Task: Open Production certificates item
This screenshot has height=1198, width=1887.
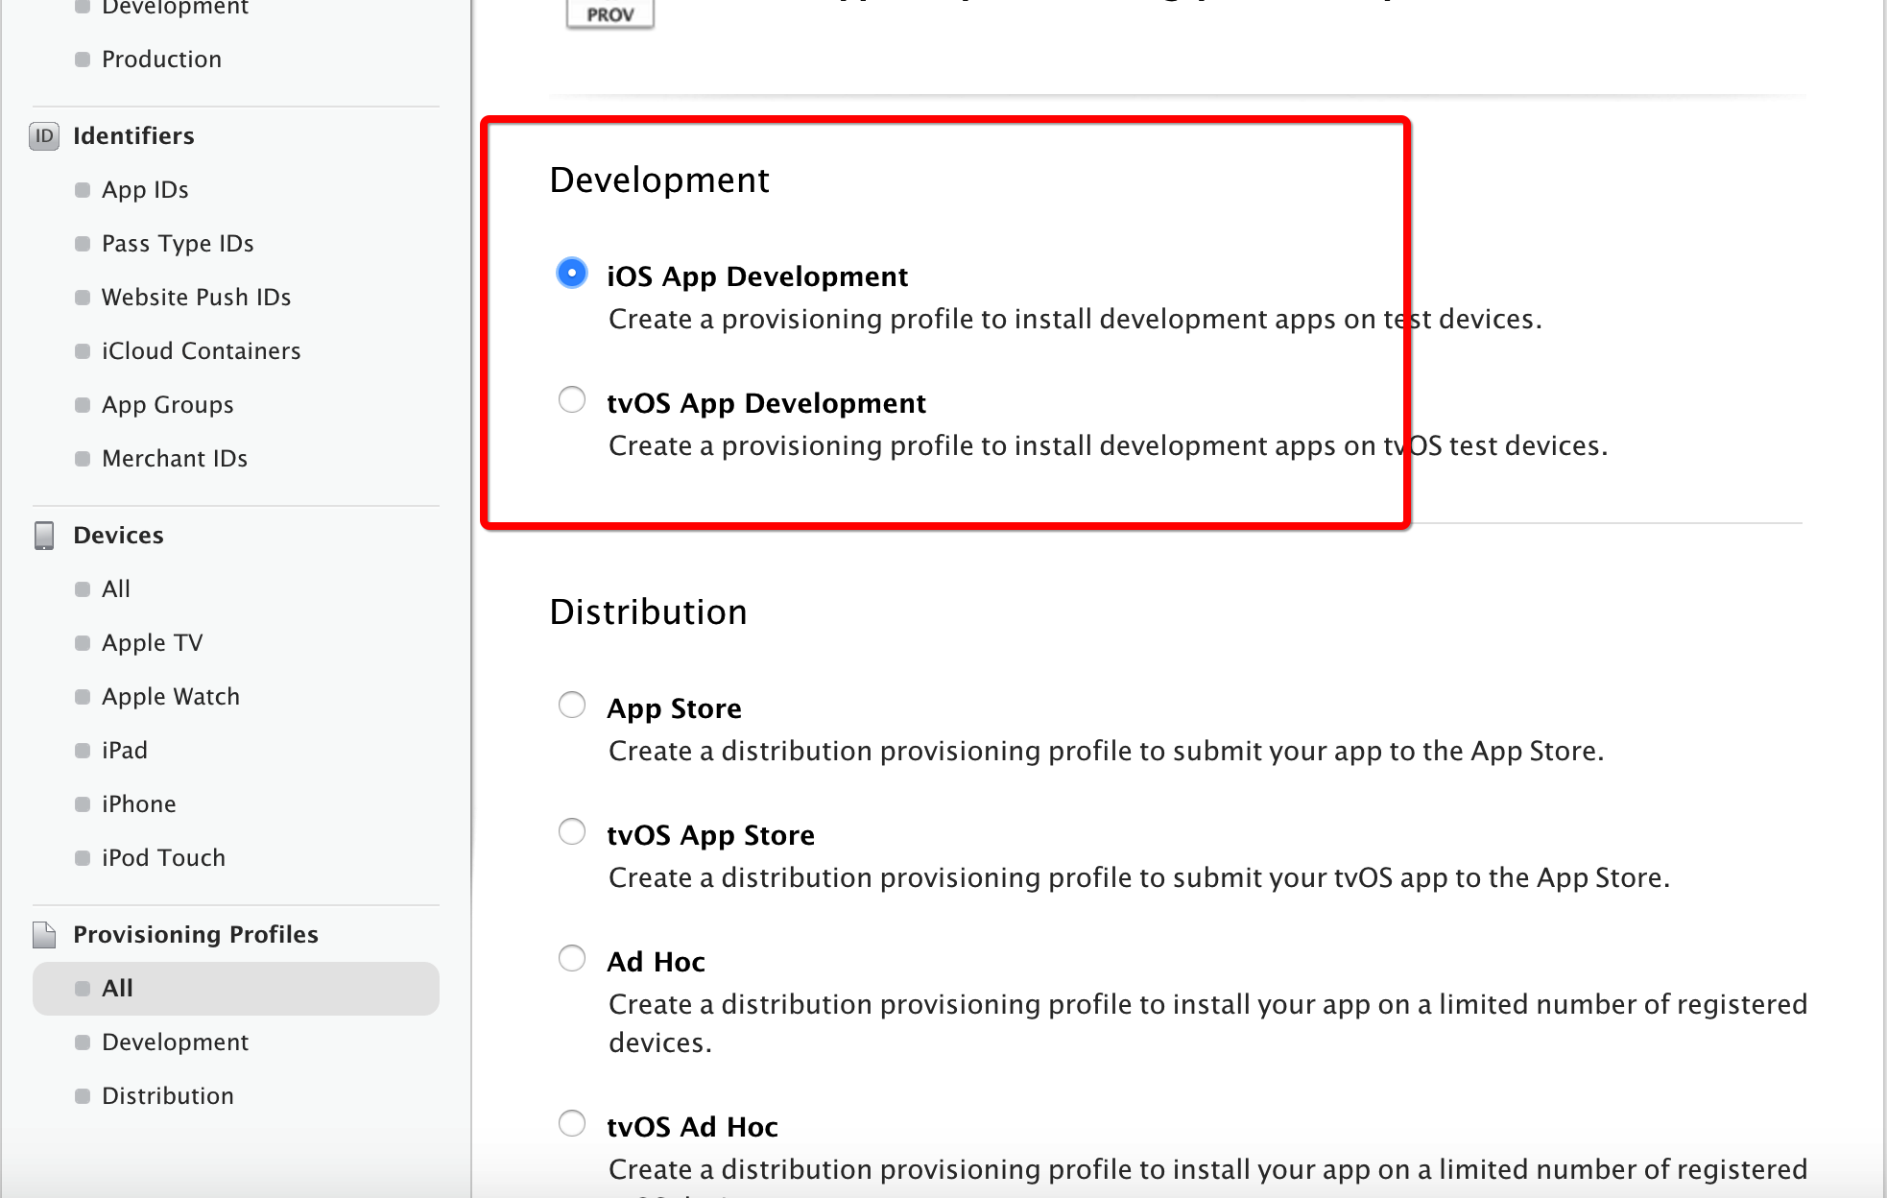Action: (161, 60)
